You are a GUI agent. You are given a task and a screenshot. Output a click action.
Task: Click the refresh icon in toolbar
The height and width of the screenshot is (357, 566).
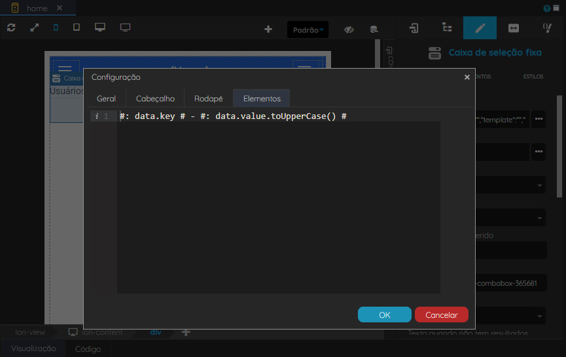(x=11, y=27)
